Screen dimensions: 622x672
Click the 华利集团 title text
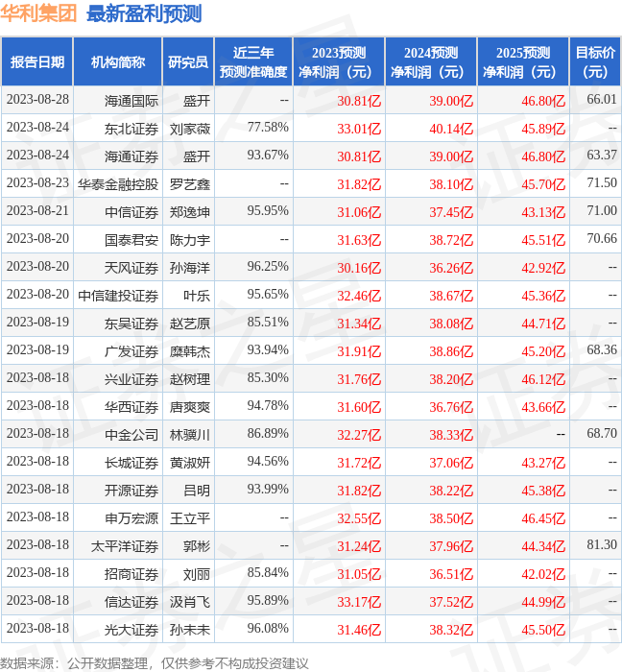point(38,13)
